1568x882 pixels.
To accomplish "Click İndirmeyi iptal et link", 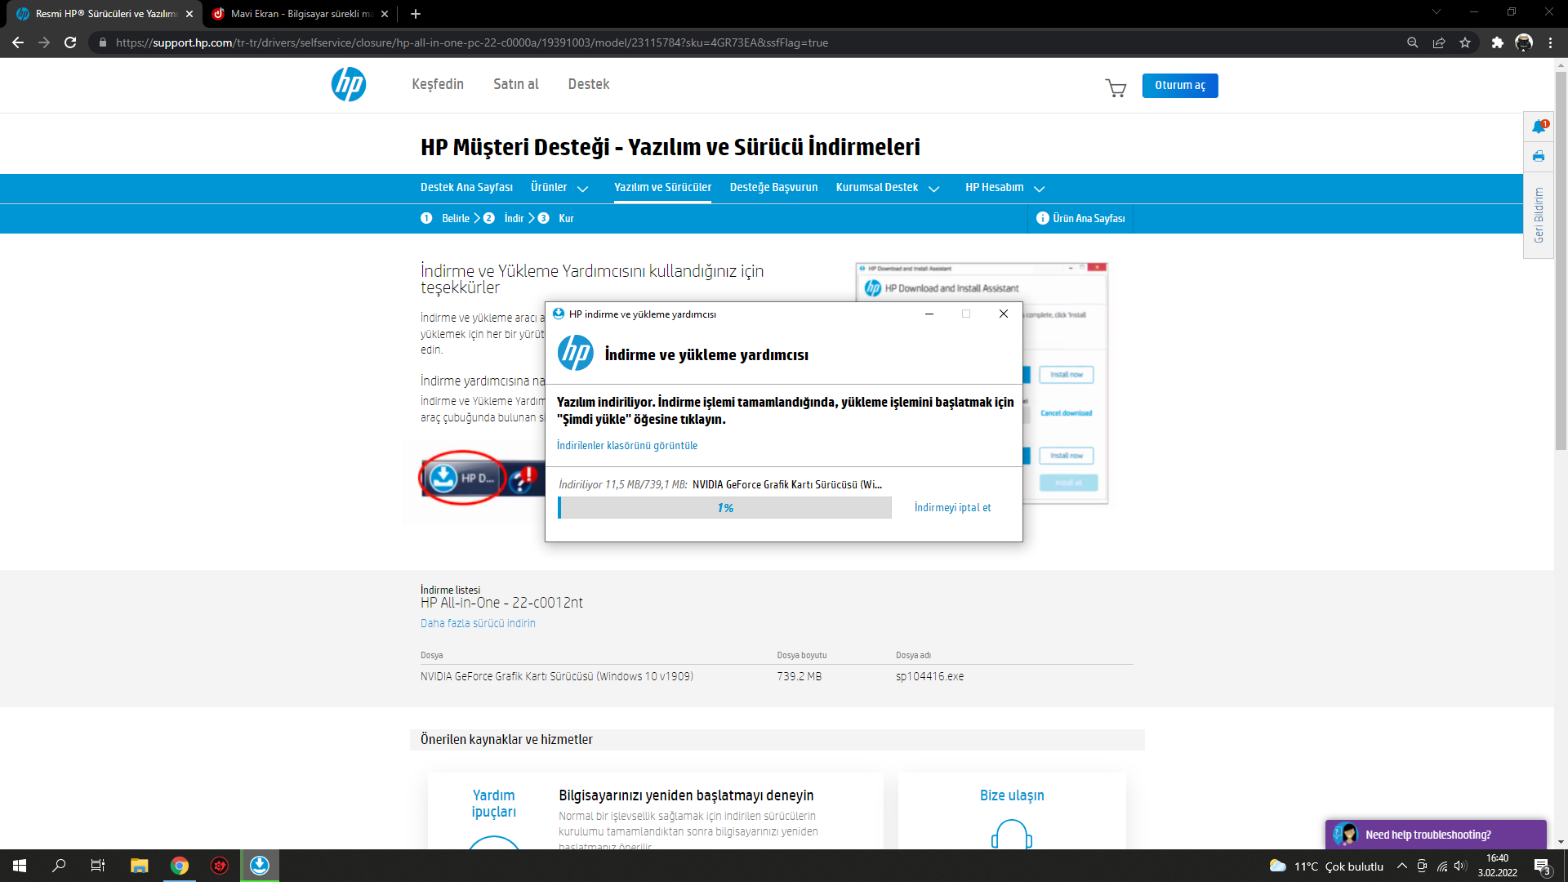I will [952, 508].
